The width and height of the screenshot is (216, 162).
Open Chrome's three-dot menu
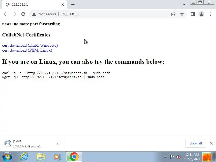(x=210, y=14)
